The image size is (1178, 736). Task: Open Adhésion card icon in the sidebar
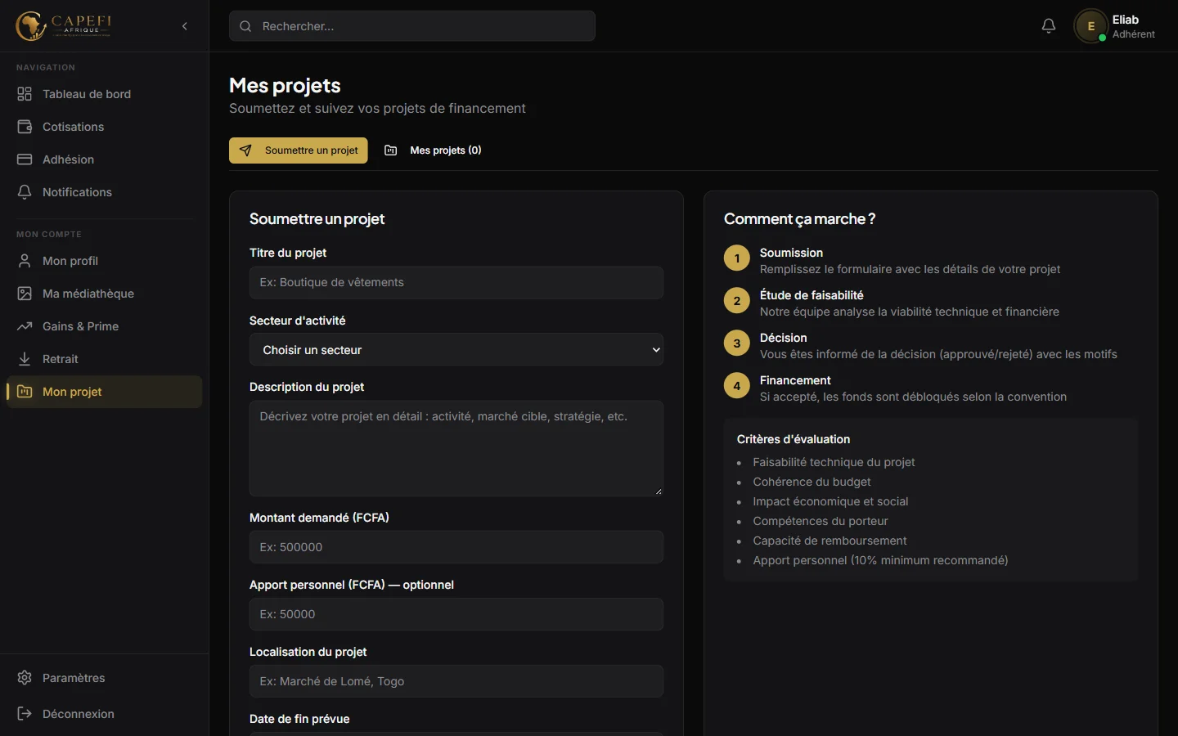point(25,159)
